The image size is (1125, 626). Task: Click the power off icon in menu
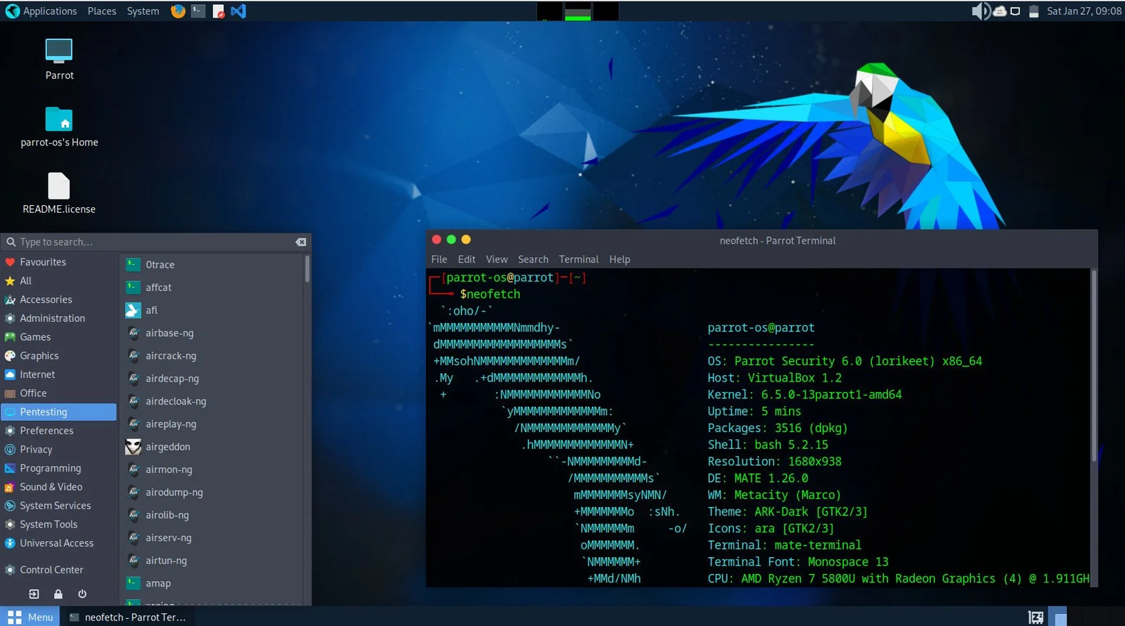click(x=82, y=594)
